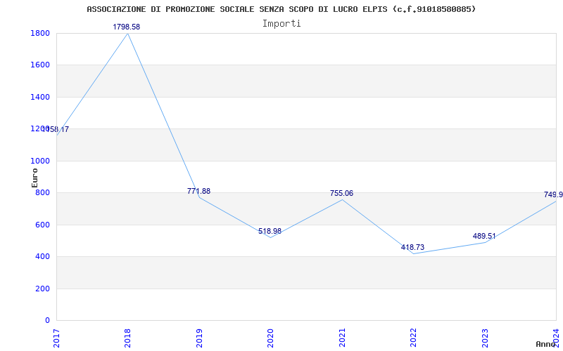Click the 1400 y-axis tick label
563x351 pixels.
(40, 97)
